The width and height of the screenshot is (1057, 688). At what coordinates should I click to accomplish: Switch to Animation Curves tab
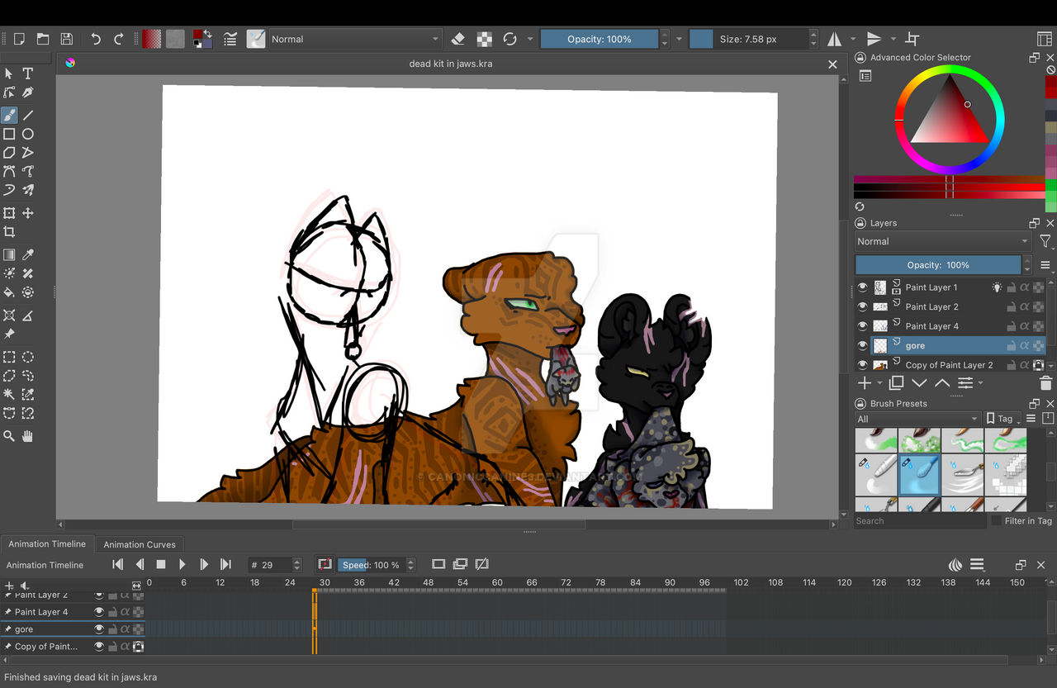point(140,544)
